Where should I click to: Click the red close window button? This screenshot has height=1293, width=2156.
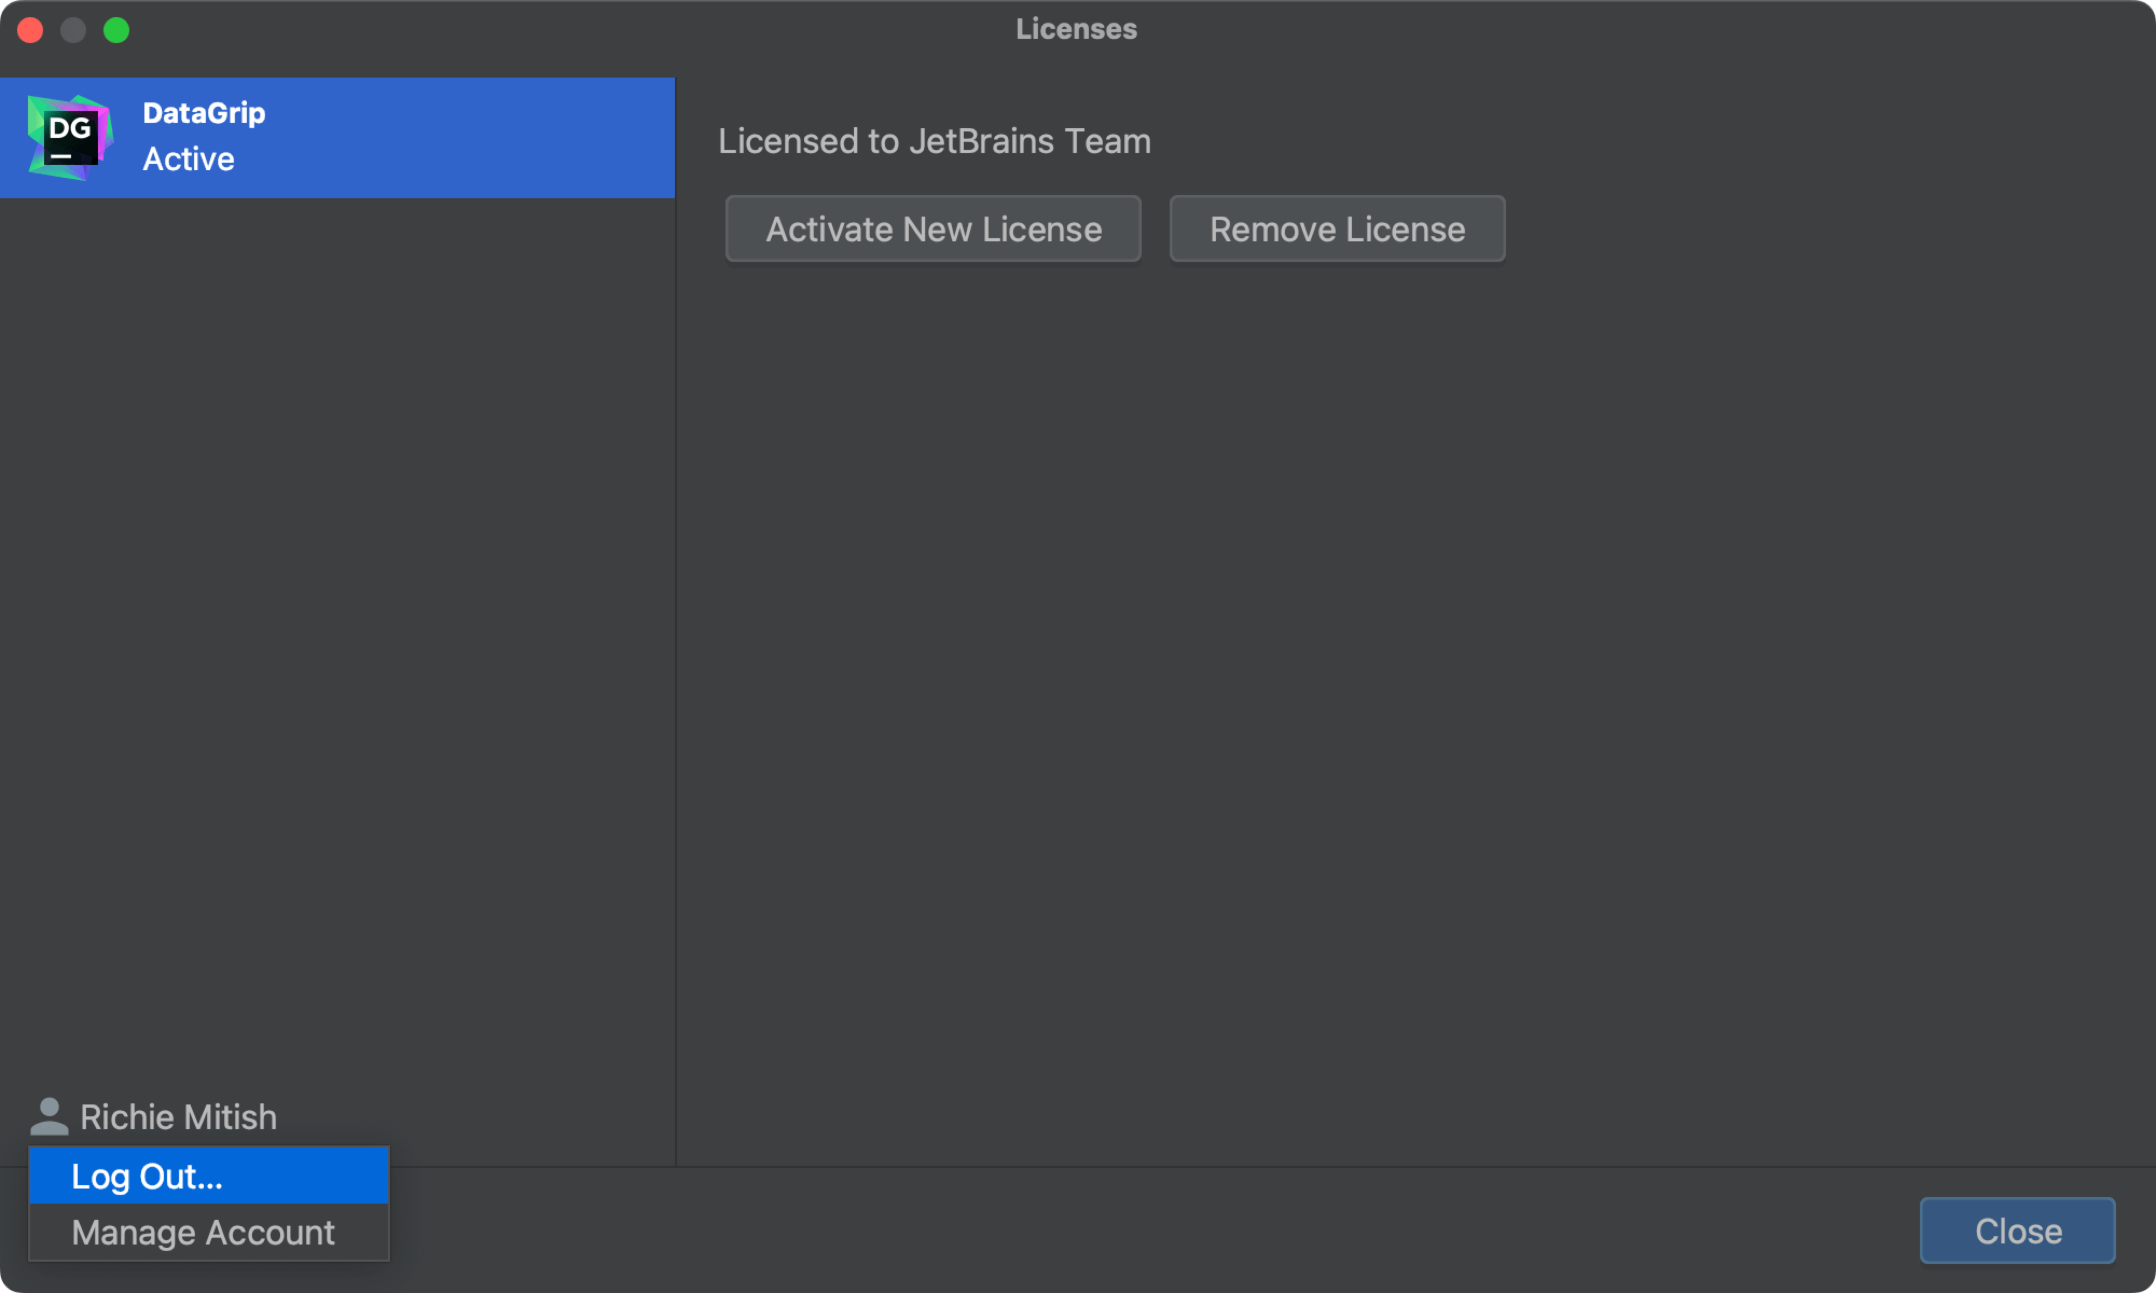31,31
